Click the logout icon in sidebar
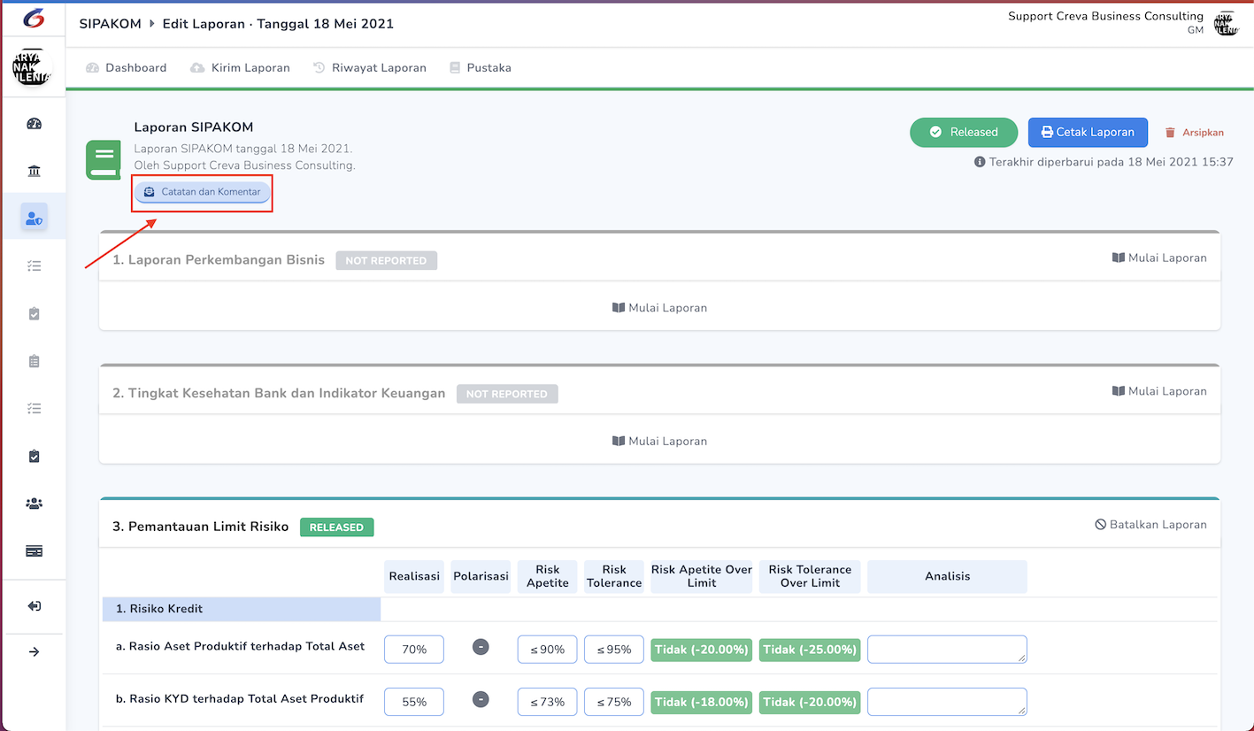 pos(34,606)
